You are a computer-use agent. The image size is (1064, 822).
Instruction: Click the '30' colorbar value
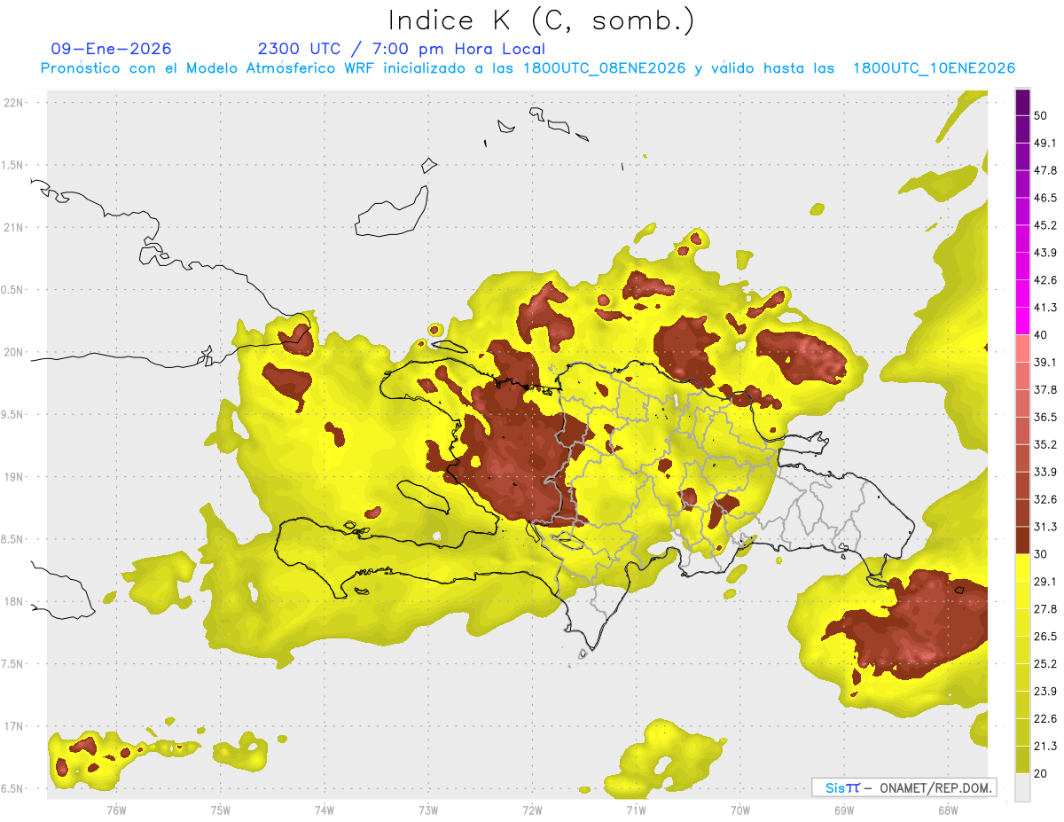[1042, 554]
